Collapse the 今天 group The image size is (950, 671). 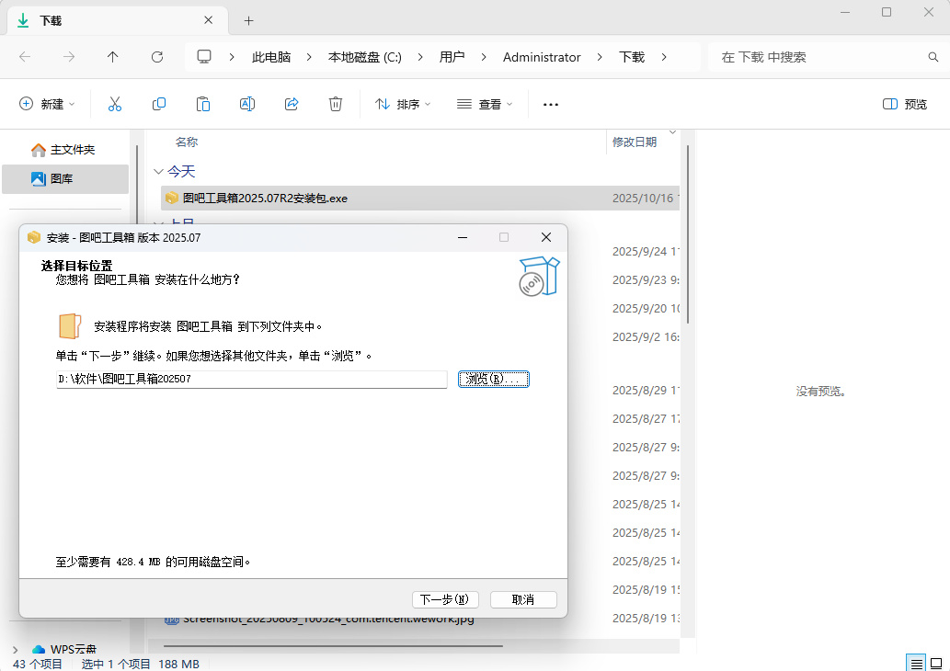pos(159,171)
